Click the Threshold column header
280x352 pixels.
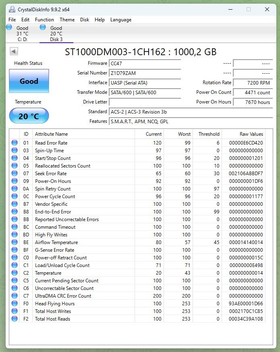tap(207, 134)
